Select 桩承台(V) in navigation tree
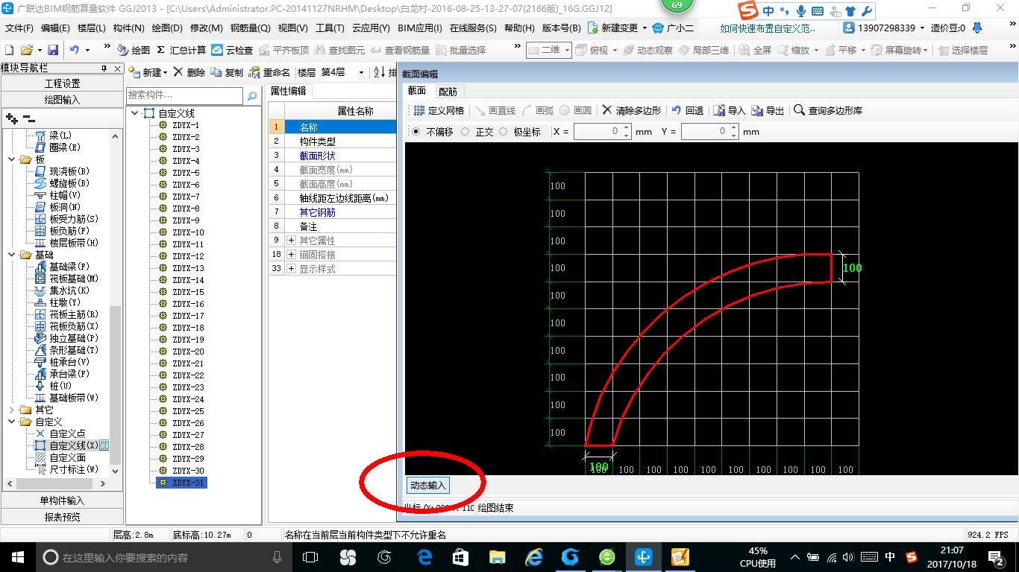 point(63,362)
